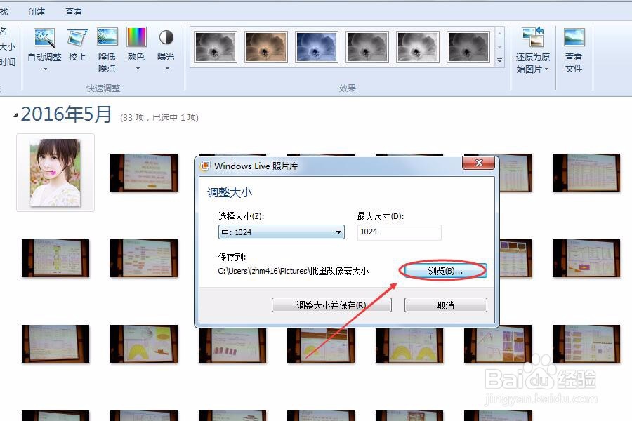Click the View file (查看文件) icon
The image size is (632, 421).
tap(574, 38)
